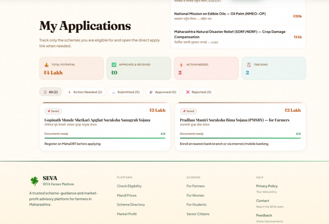The height and width of the screenshot is (224, 329).
Task: Click the clipboard icon in Tracking card
Action: click(249, 64)
